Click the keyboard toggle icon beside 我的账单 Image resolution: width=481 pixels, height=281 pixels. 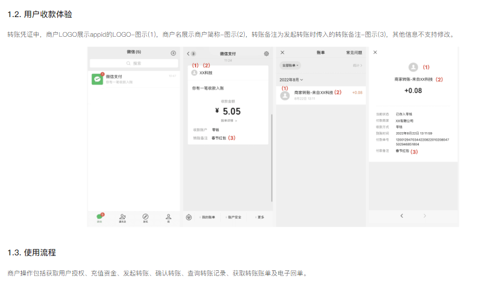tap(188, 217)
